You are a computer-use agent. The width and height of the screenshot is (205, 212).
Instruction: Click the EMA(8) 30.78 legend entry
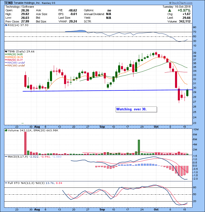(x=14, y=57)
